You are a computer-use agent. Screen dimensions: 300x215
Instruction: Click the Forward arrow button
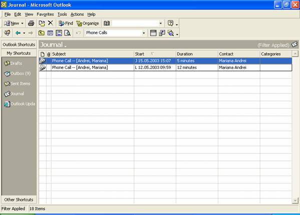click(x=31, y=33)
